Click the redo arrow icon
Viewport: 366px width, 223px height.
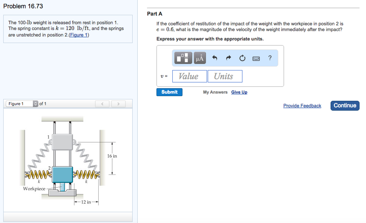click(229, 58)
